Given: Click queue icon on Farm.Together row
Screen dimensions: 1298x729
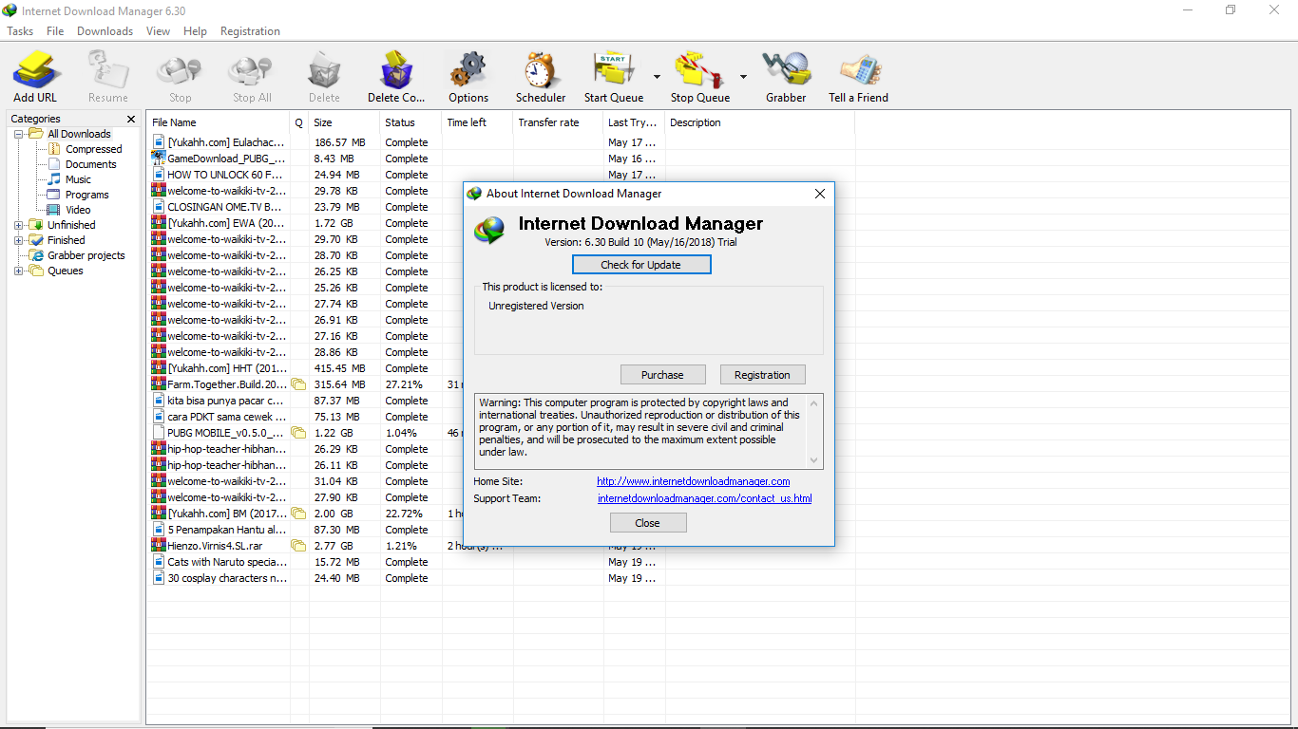Looking at the screenshot, I should click(298, 384).
